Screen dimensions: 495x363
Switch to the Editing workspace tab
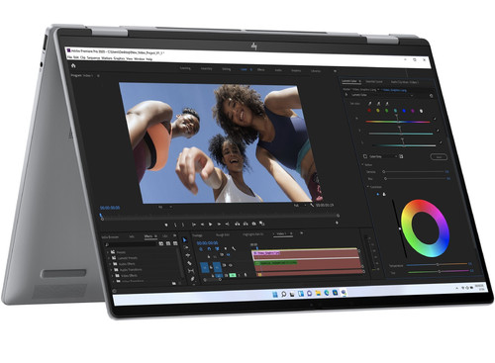[226, 69]
